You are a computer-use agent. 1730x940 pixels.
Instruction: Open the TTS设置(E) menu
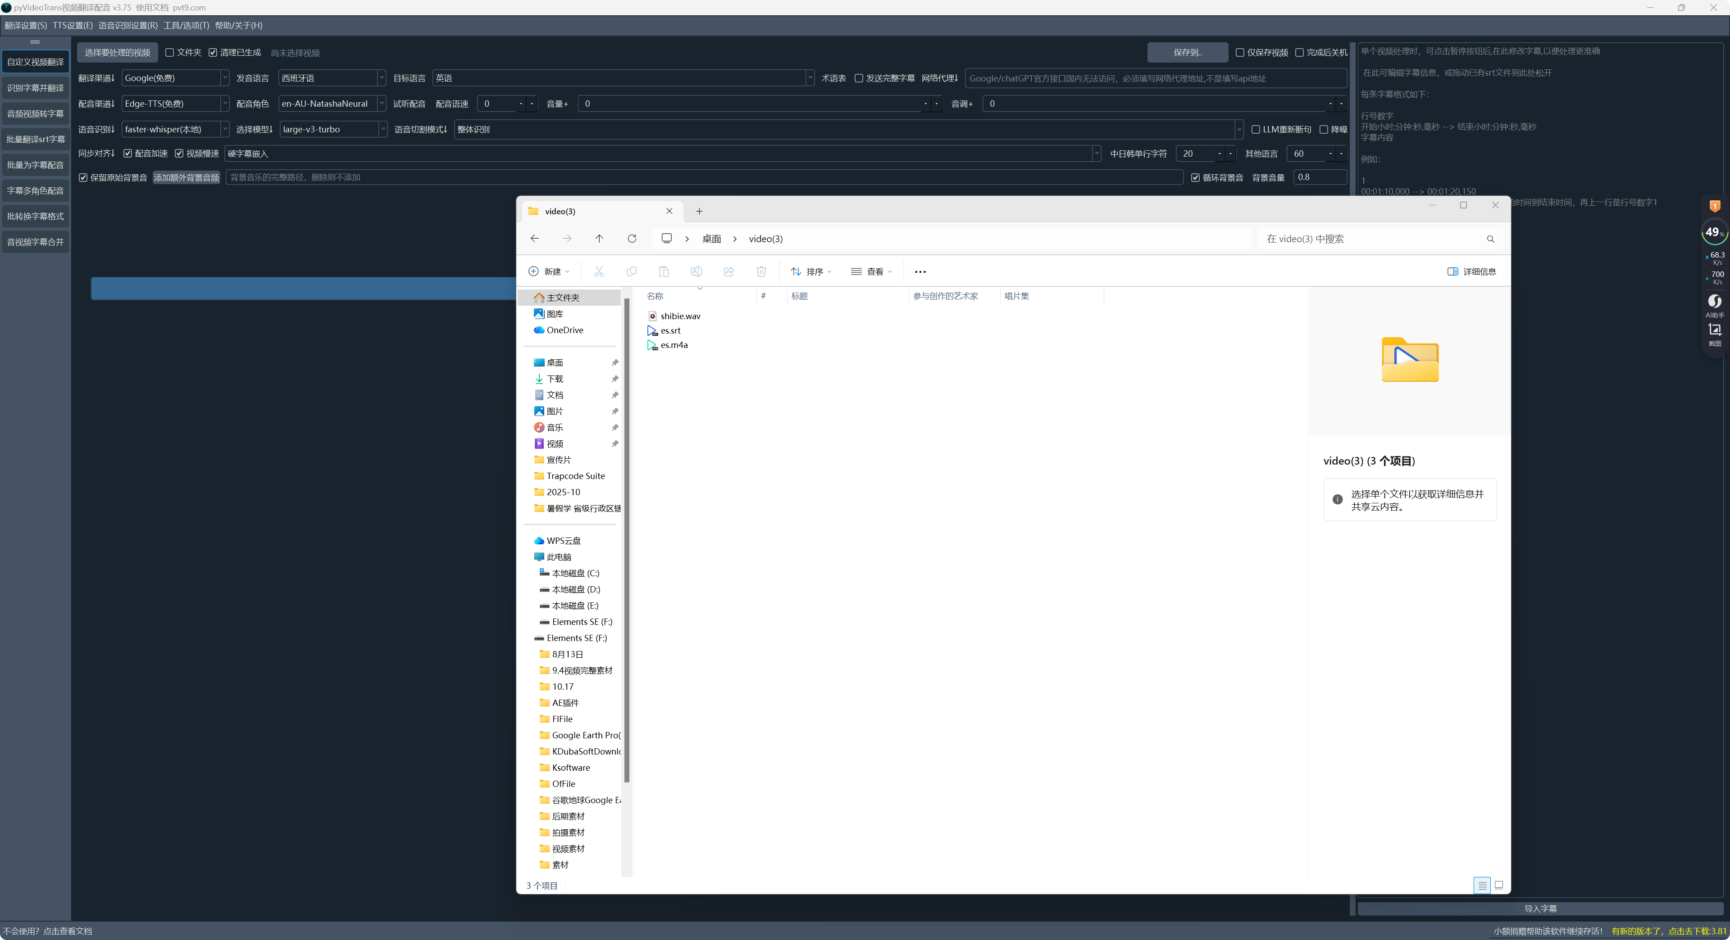point(73,26)
